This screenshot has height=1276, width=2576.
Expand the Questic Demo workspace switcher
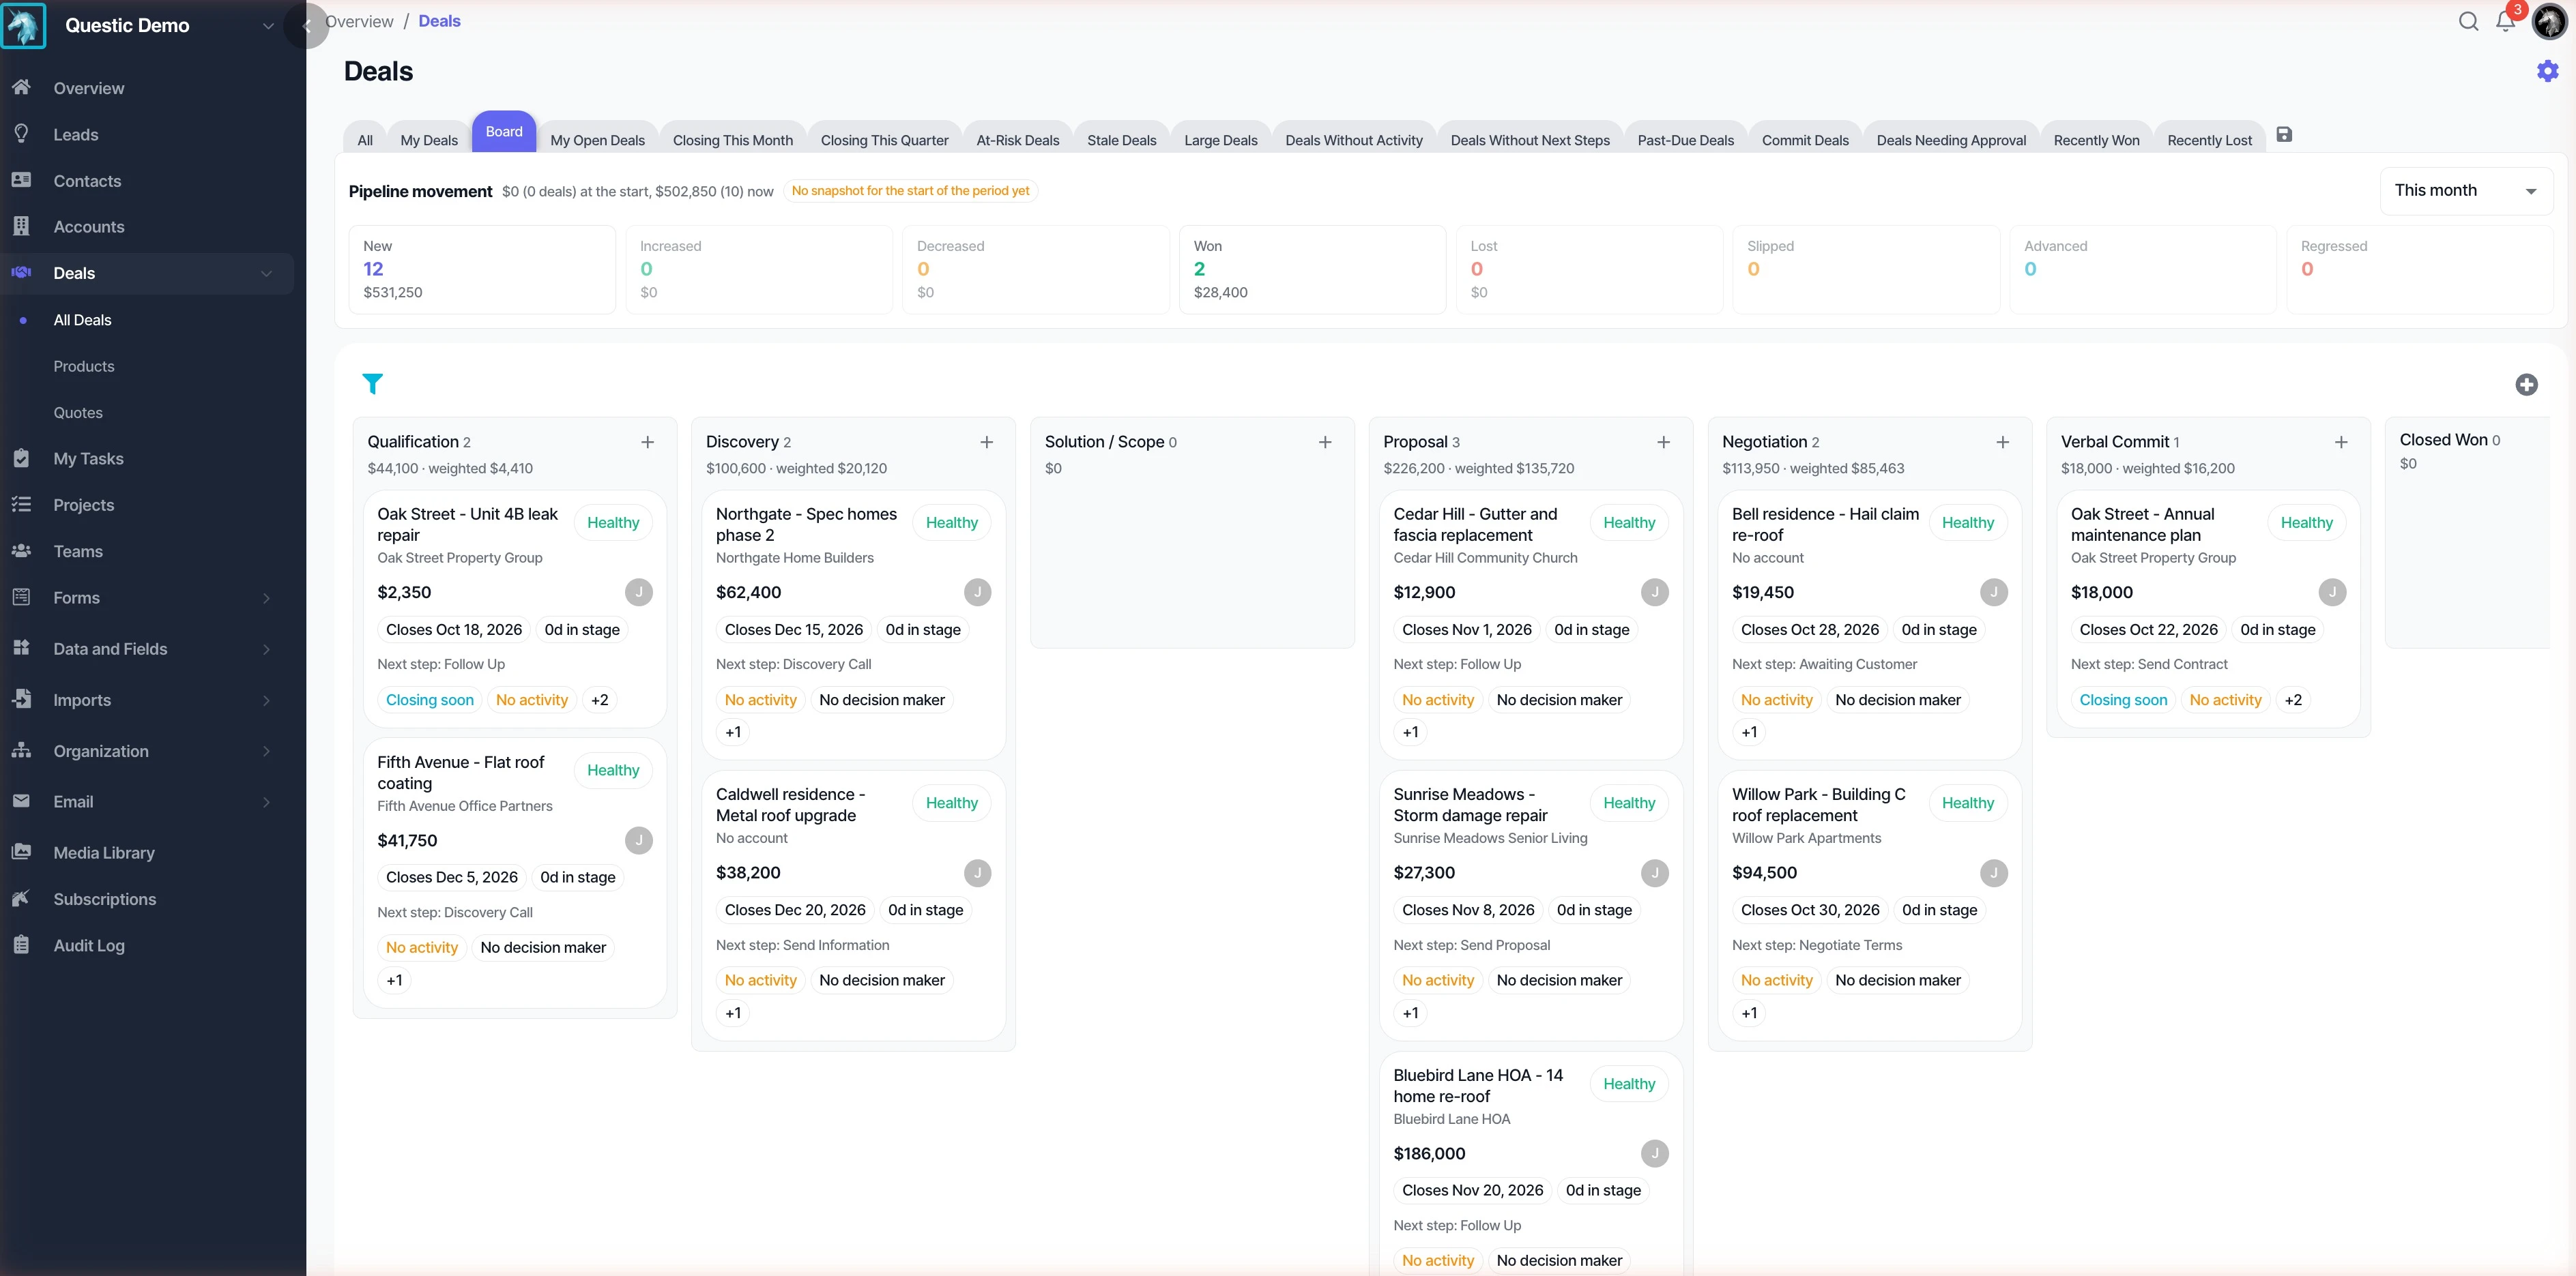tap(267, 26)
